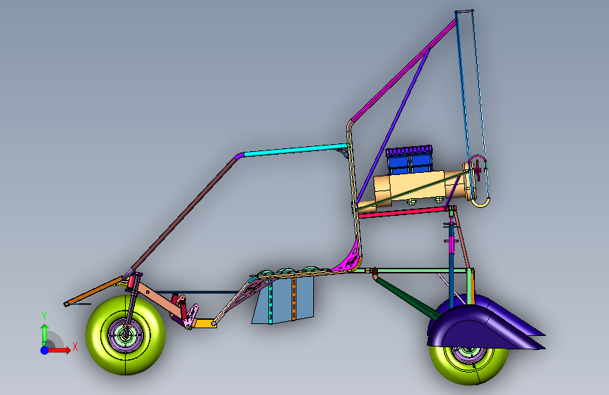Click the red X axis arrow on triad
This screenshot has height=395, width=609.
(x=58, y=350)
